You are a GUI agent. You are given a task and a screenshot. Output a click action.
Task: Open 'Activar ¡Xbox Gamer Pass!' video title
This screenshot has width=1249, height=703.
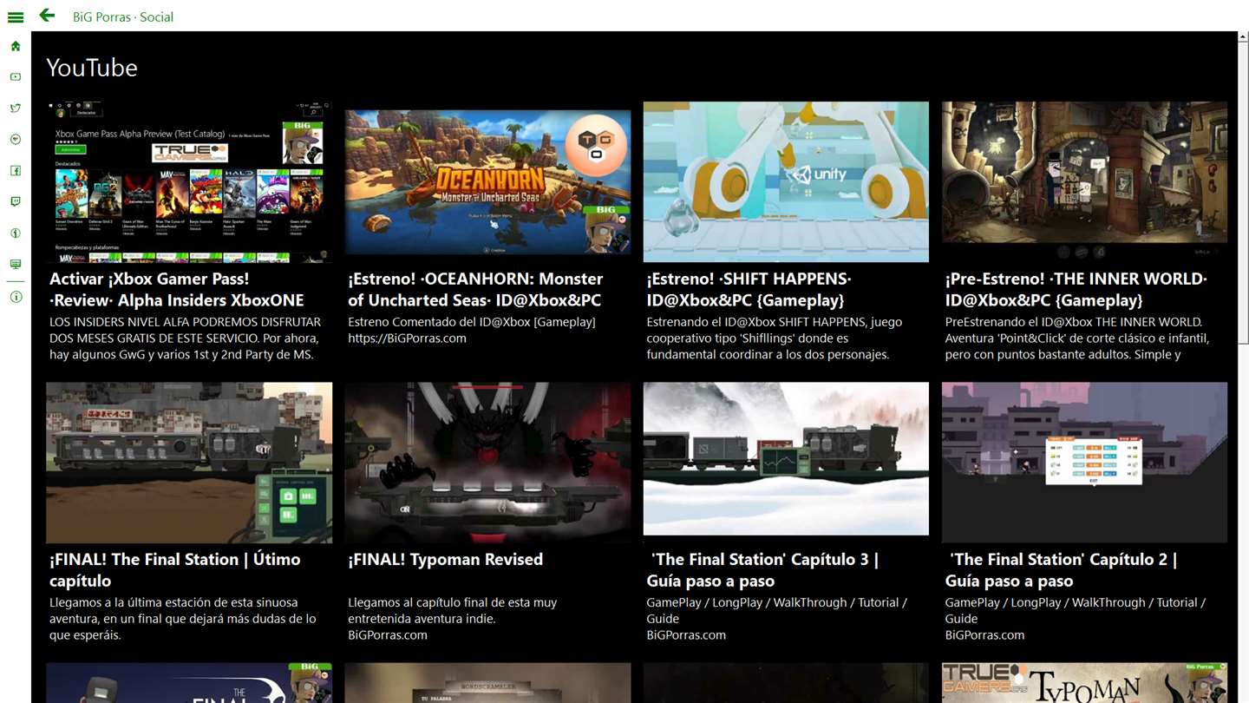click(x=177, y=289)
